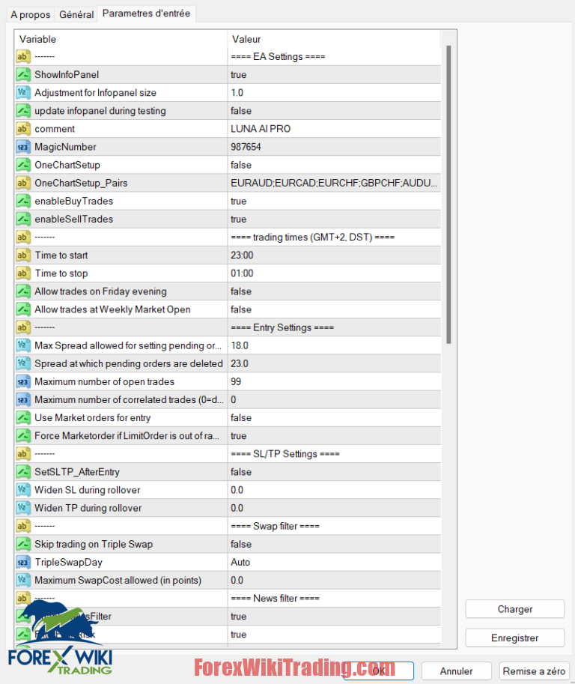Screen dimensions: 575x684
Task: Click the Valeur column header
Action: point(334,39)
